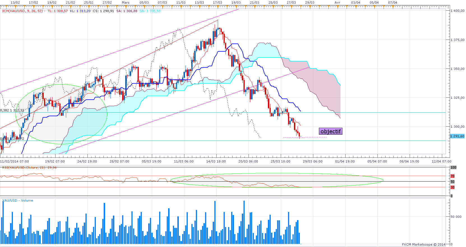Click the 1 375,00 price axis label
Screen dimensions: 466x247
(458, 40)
